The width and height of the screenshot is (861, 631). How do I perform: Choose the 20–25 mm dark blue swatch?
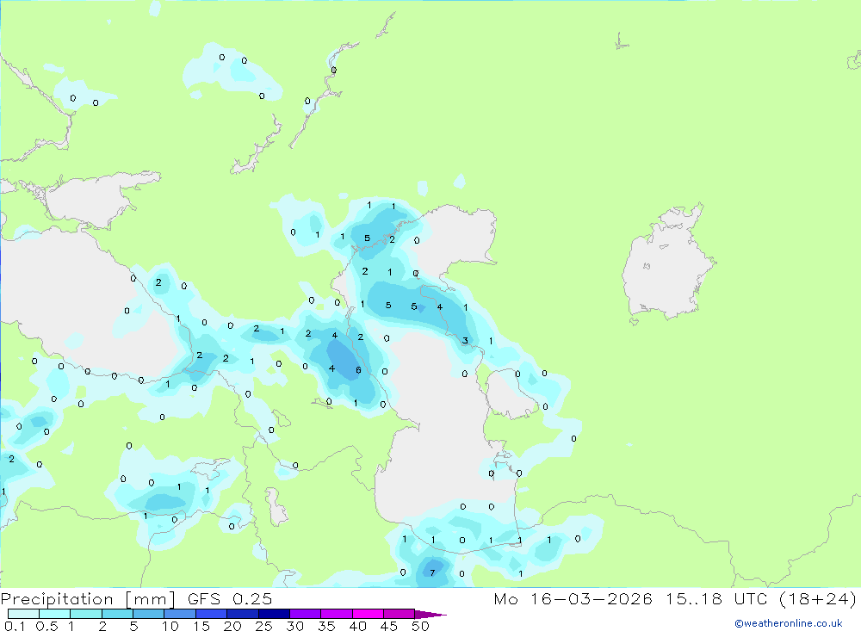[243, 614]
